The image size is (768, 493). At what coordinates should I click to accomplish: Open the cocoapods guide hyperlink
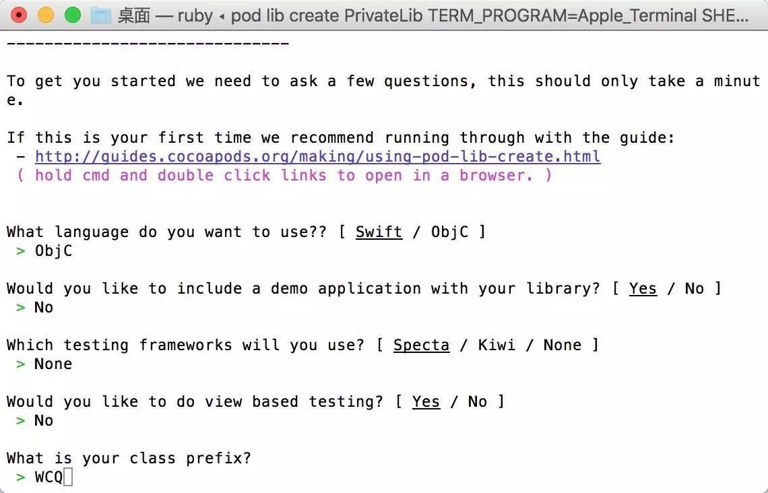point(317,157)
